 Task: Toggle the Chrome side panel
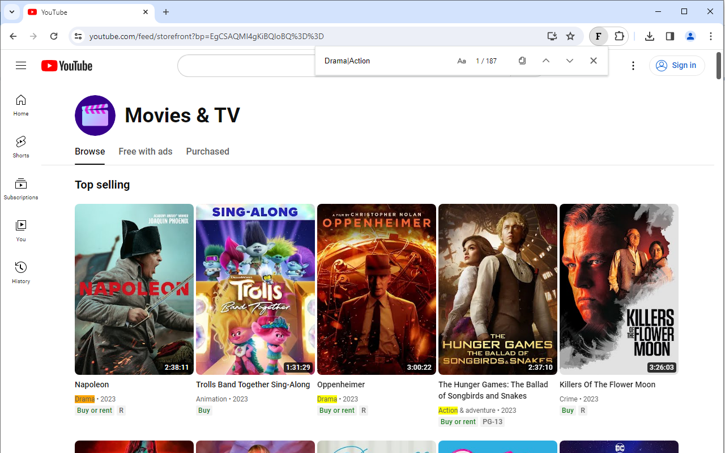point(670,36)
